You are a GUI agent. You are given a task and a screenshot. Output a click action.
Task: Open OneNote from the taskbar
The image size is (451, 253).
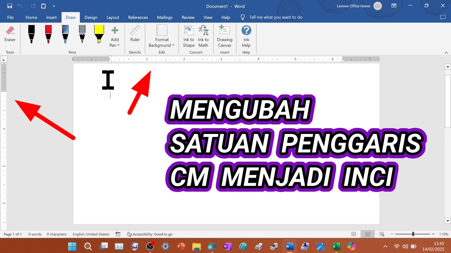point(227,246)
